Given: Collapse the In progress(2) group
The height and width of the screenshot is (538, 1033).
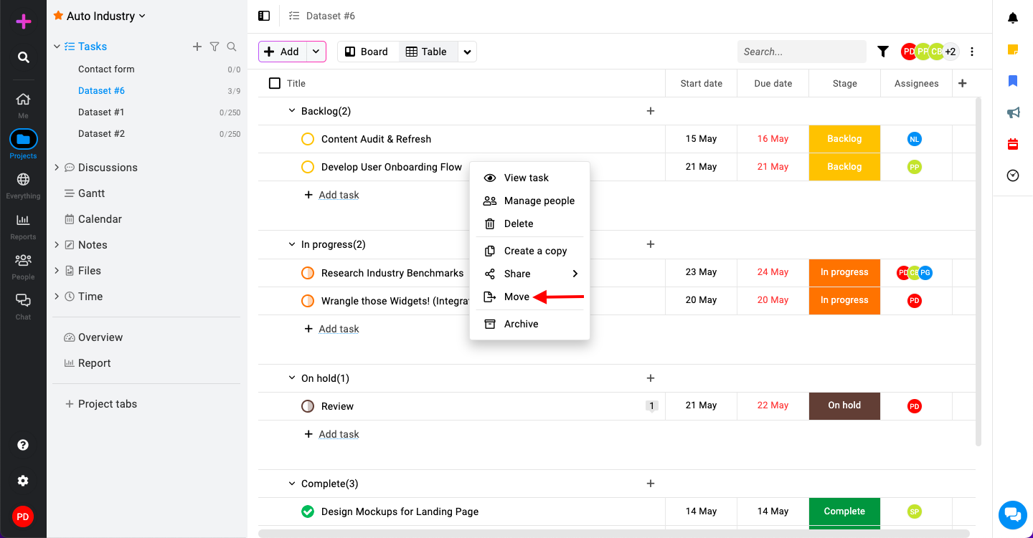Looking at the screenshot, I should [x=292, y=244].
